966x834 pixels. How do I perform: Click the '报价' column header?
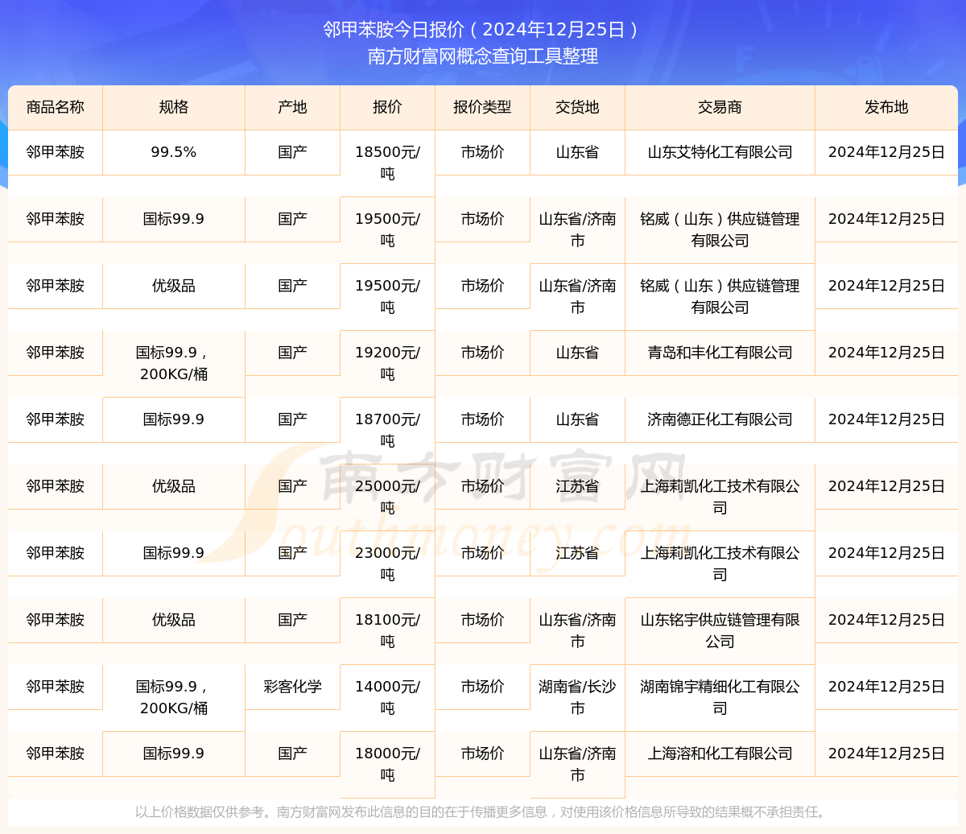tap(387, 107)
